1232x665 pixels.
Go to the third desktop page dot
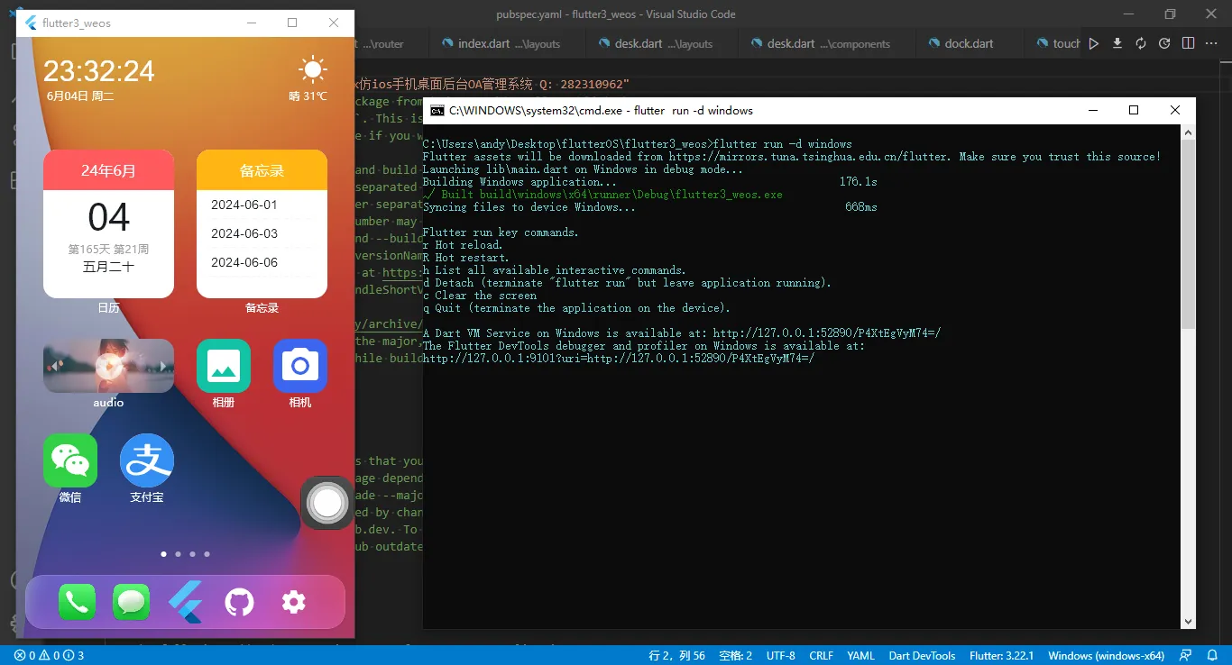click(192, 554)
